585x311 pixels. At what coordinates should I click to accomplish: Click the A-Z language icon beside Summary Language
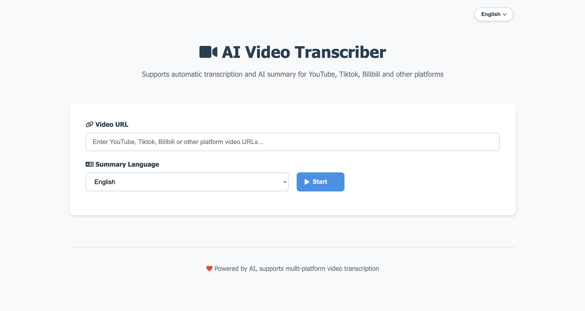pos(90,164)
